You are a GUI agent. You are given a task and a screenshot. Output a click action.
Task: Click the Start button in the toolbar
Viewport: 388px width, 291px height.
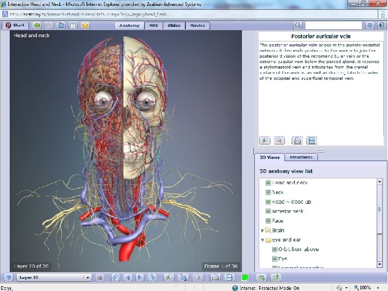coord(15,25)
